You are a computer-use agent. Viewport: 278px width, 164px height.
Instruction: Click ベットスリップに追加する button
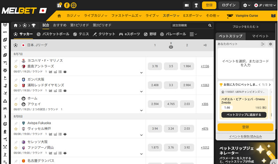244,115
